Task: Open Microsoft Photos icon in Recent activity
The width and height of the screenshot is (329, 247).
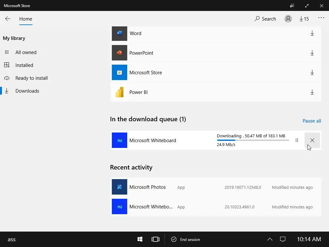Action: click(x=120, y=187)
